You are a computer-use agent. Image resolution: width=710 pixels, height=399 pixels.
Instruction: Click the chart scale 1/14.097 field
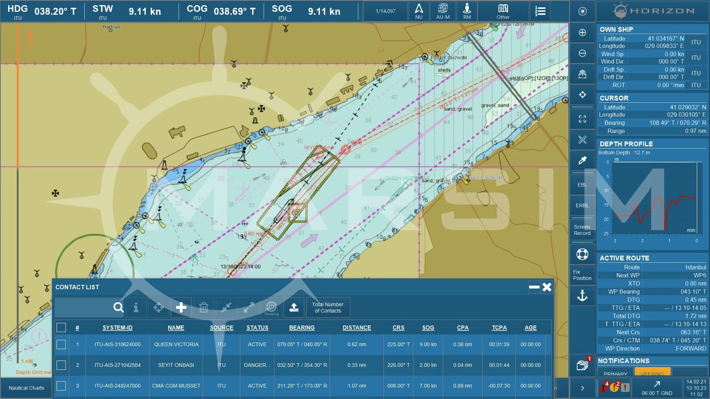[386, 11]
